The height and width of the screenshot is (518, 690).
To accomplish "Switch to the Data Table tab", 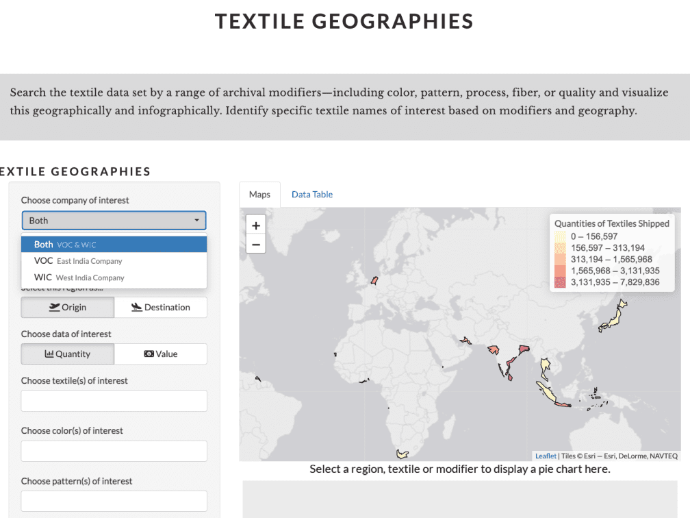I will tap(311, 194).
